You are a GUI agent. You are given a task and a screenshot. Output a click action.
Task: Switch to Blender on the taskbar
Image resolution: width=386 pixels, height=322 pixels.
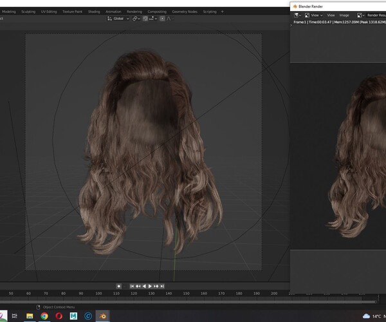tap(102, 316)
